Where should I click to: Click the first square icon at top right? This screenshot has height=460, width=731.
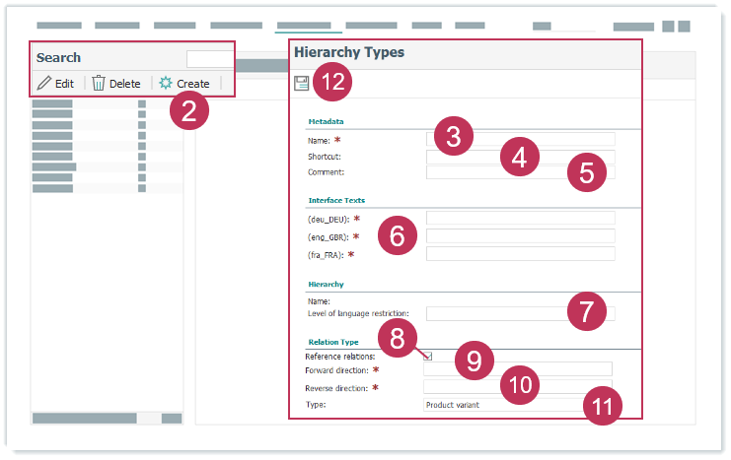click(668, 27)
